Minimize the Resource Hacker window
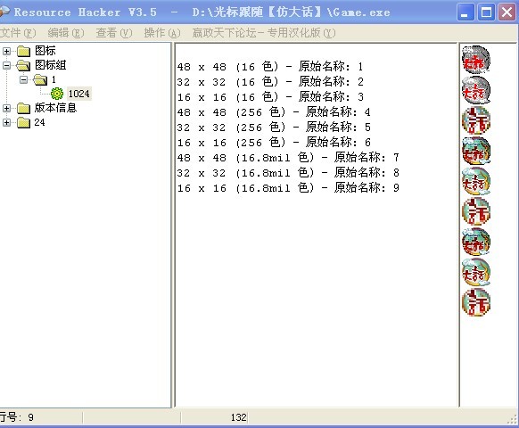Image resolution: width=519 pixels, height=428 pixels. point(465,12)
